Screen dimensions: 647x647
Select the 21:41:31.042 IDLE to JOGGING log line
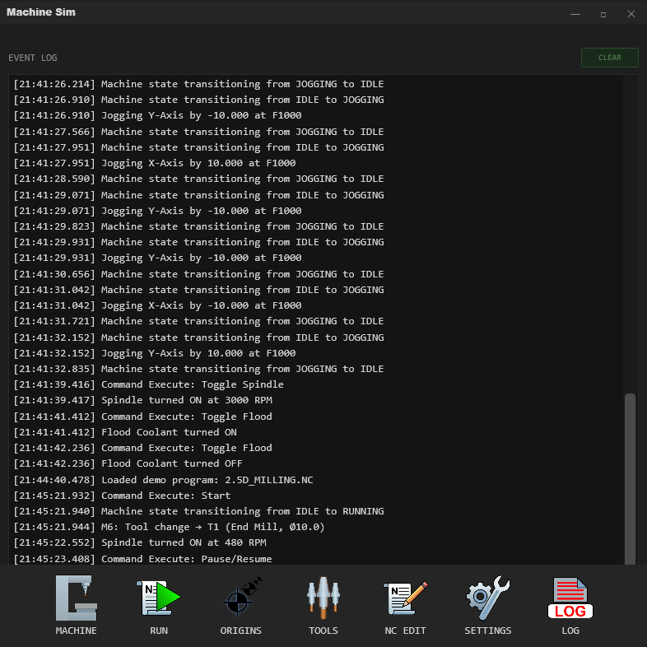pyautogui.click(x=198, y=290)
